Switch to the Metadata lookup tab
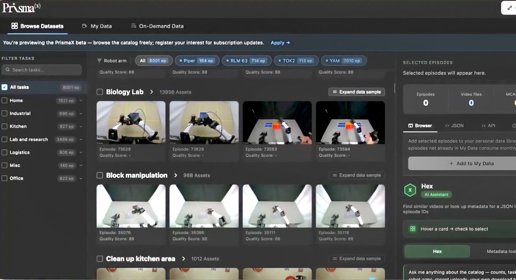This screenshot has width=516, height=280. (501, 251)
